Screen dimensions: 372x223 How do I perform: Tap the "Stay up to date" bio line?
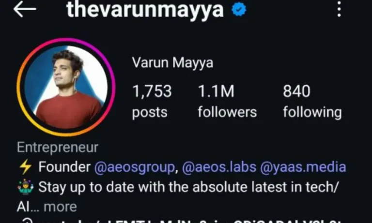188,187
